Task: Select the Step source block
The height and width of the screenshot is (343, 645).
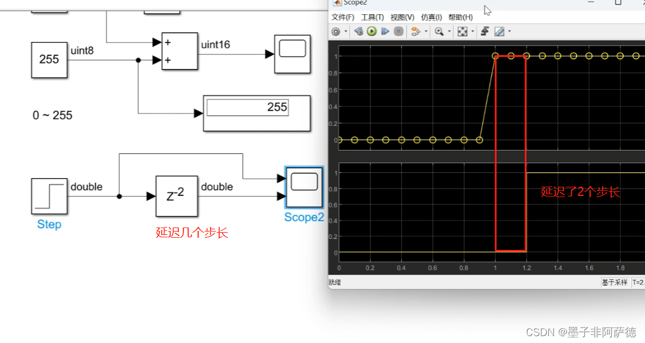Action: click(48, 196)
